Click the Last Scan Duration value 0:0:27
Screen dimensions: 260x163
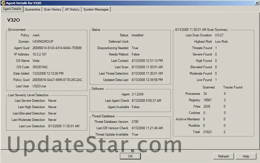point(219,35)
